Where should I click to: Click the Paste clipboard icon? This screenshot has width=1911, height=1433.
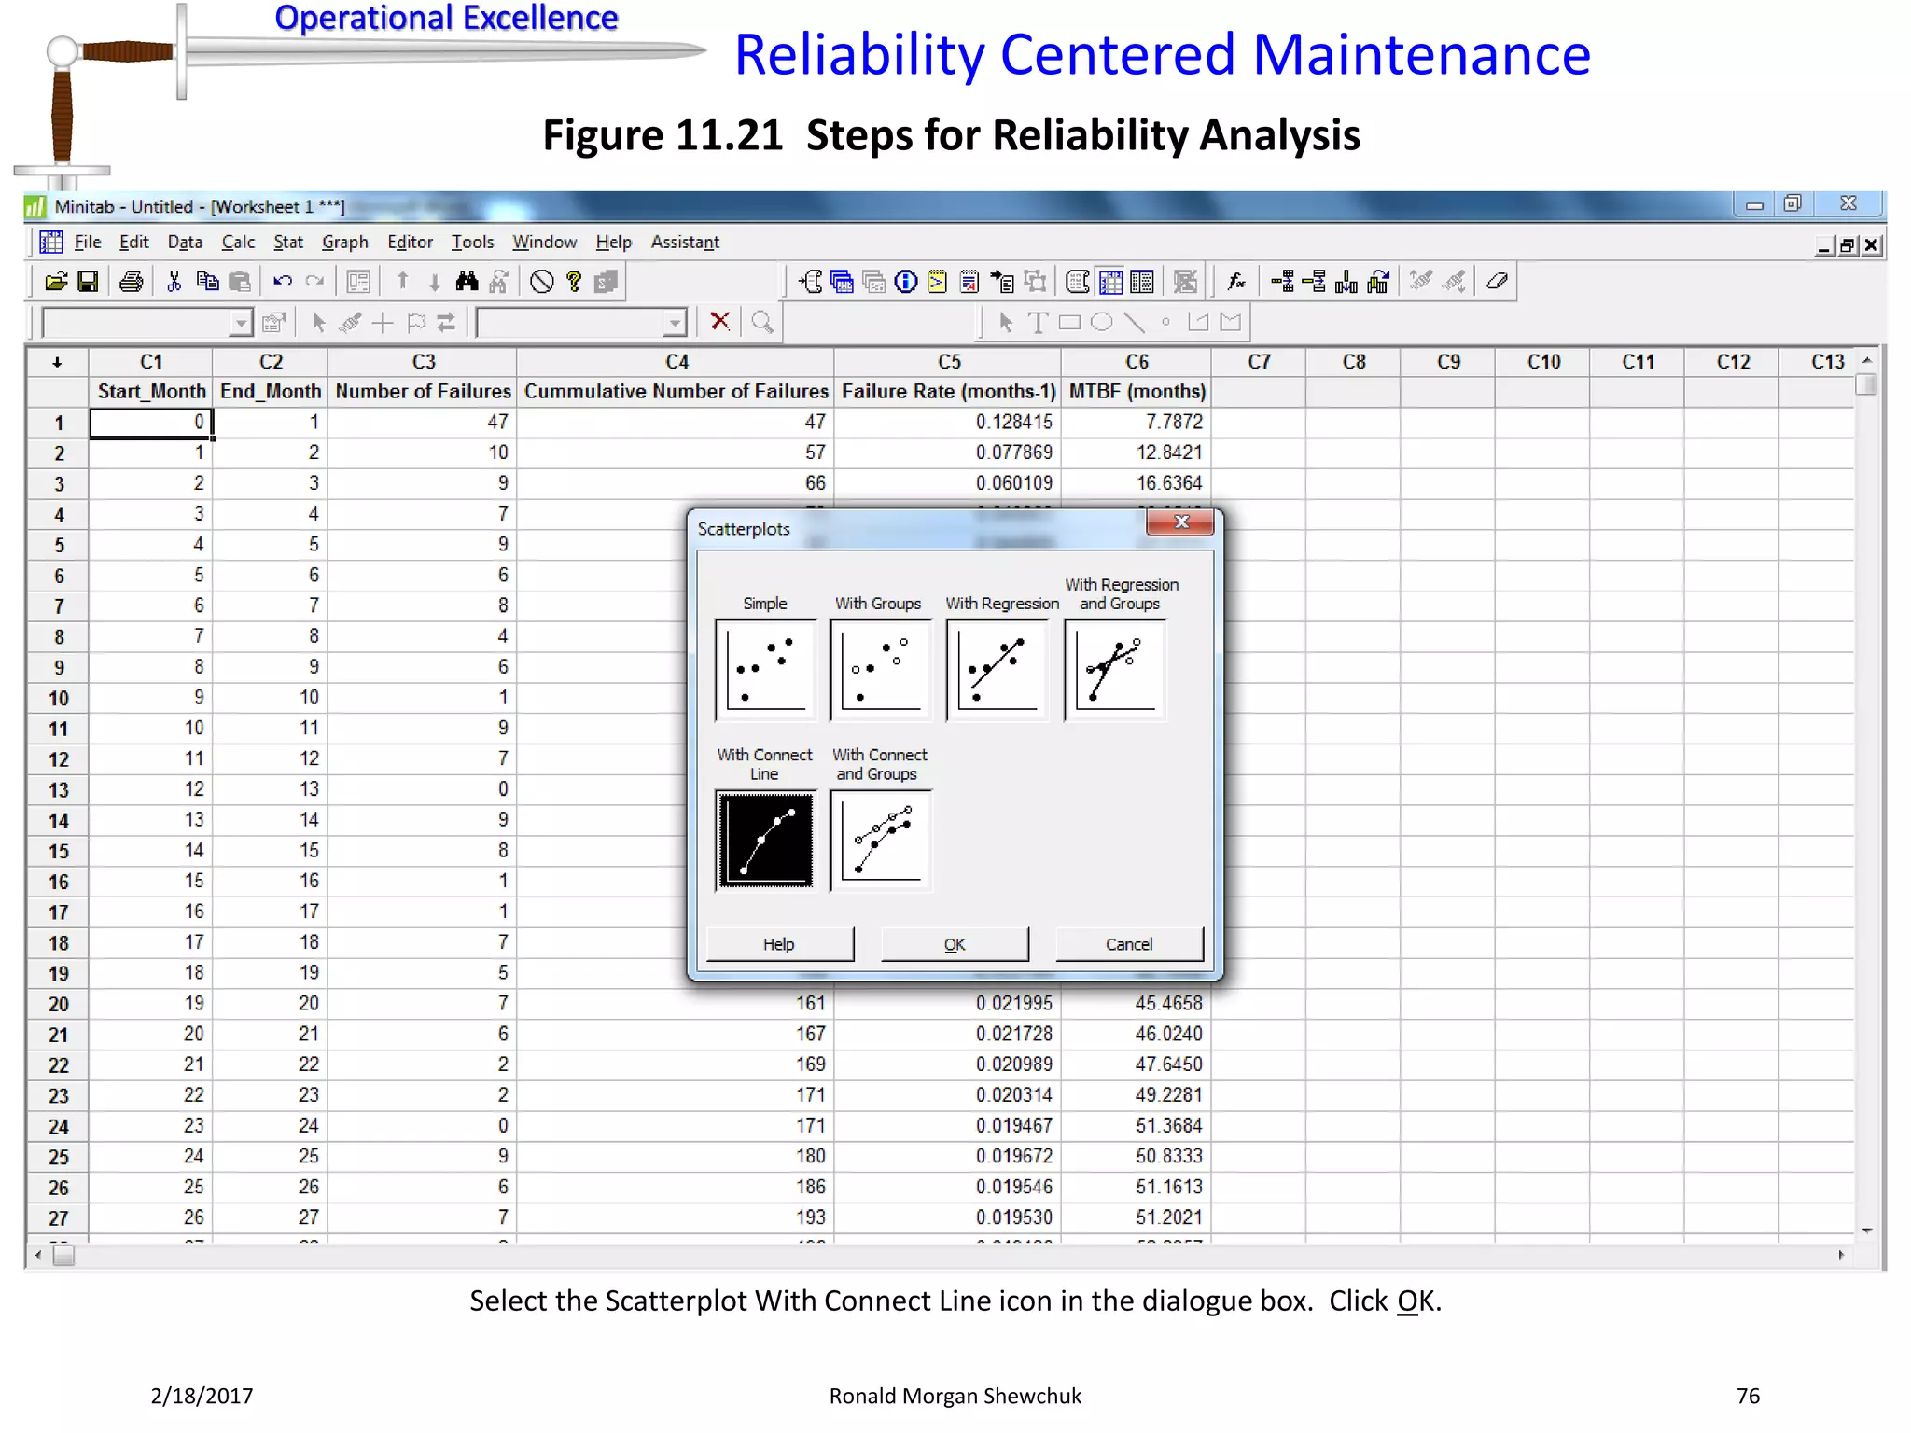tap(240, 282)
